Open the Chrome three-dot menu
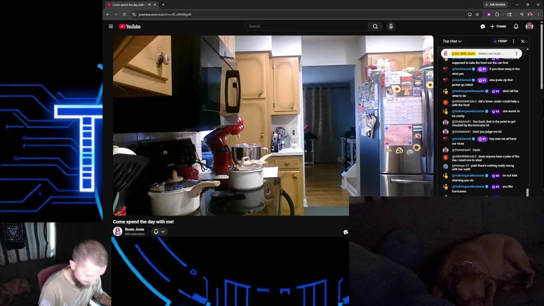The height and width of the screenshot is (306, 544). [538, 14]
